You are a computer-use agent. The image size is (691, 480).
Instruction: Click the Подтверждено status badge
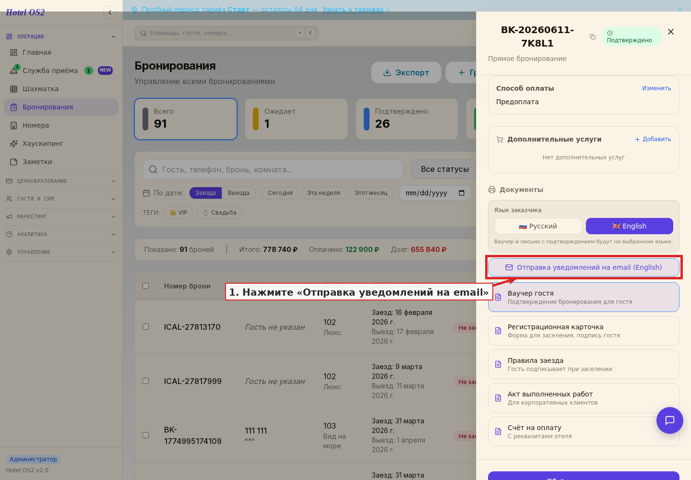pos(631,36)
